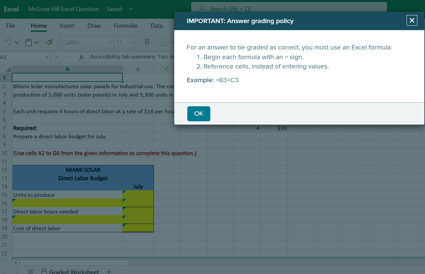Open the Paste options dropdown arrow
The image size is (425, 274).
coord(36,42)
